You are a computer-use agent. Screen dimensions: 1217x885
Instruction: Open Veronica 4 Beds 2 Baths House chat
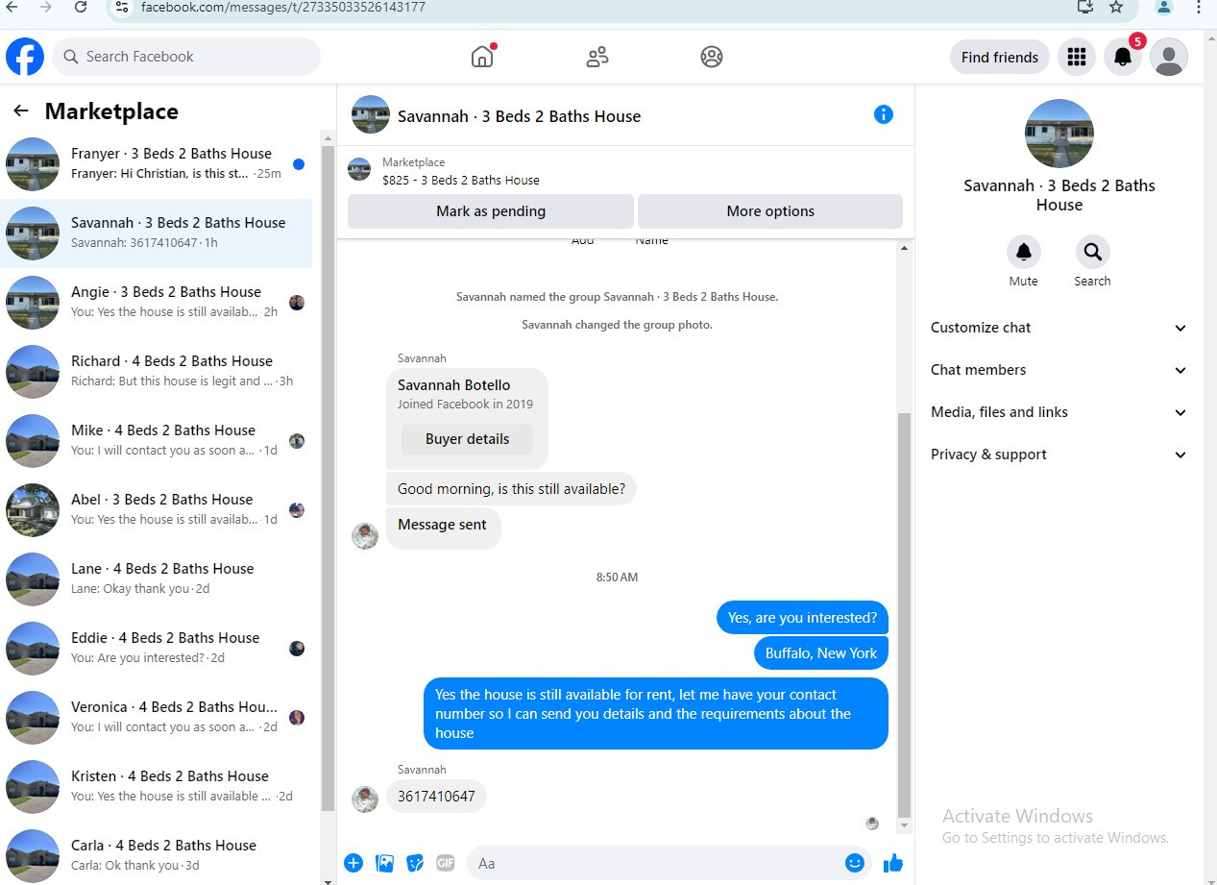click(x=156, y=717)
